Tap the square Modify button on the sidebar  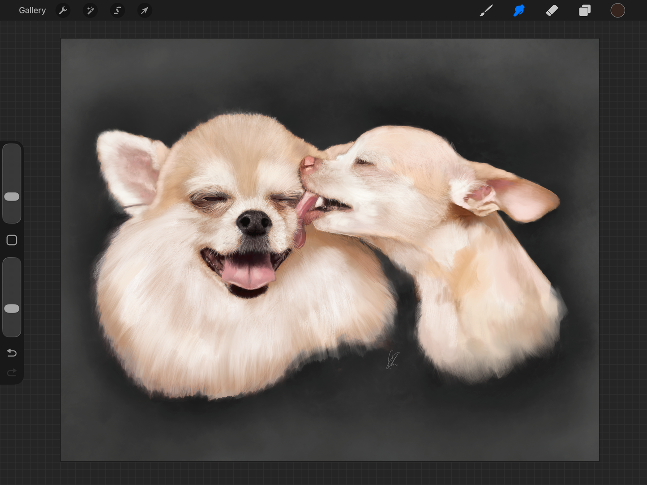[12, 240]
